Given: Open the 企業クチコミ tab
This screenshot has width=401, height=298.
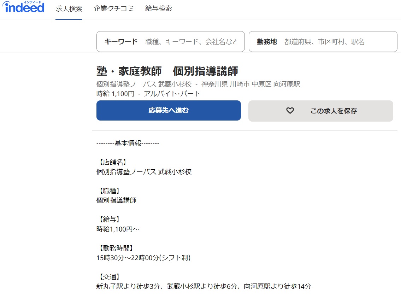Looking at the screenshot, I should click(113, 9).
